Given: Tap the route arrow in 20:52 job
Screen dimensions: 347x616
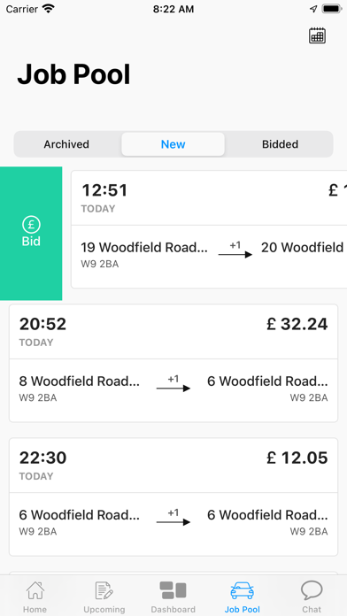Looking at the screenshot, I should (173, 389).
